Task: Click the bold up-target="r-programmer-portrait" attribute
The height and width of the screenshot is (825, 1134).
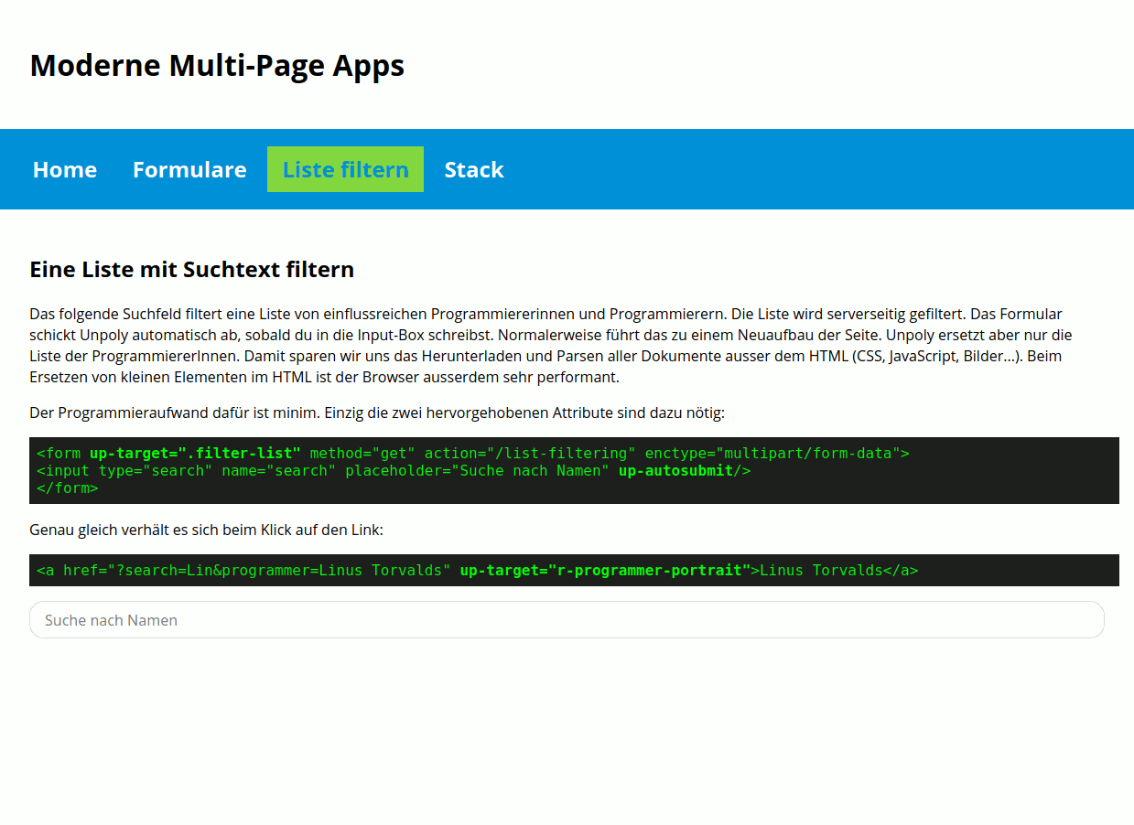Action: click(605, 571)
